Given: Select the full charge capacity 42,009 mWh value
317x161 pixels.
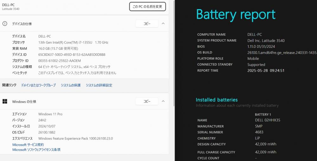Looking at the screenshot, I should tap(266, 152).
